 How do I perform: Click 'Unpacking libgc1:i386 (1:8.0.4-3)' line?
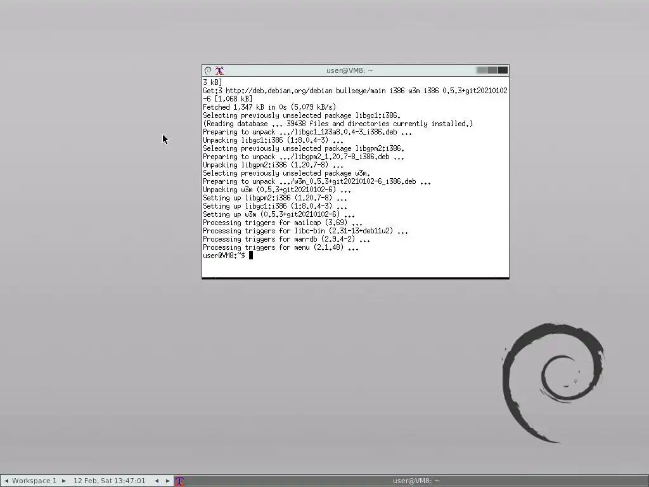(273, 140)
